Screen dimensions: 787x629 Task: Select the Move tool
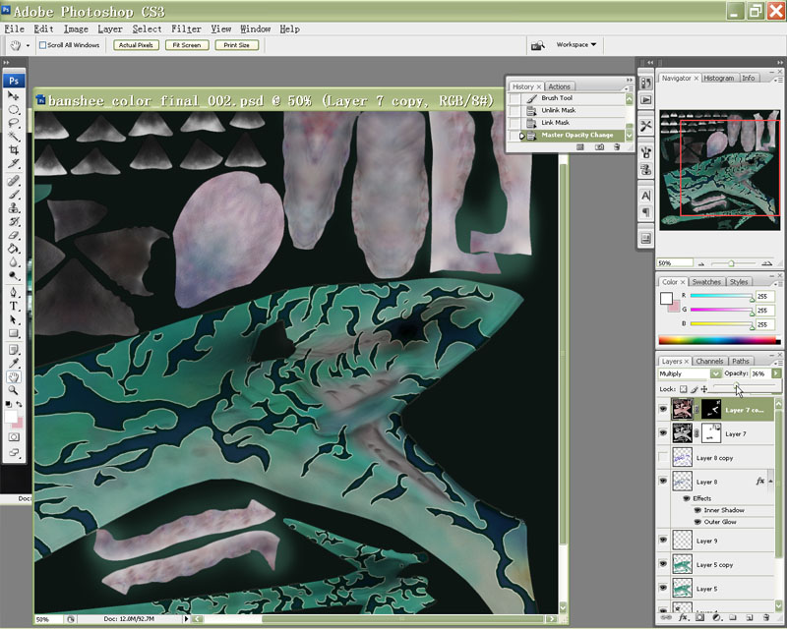click(14, 95)
